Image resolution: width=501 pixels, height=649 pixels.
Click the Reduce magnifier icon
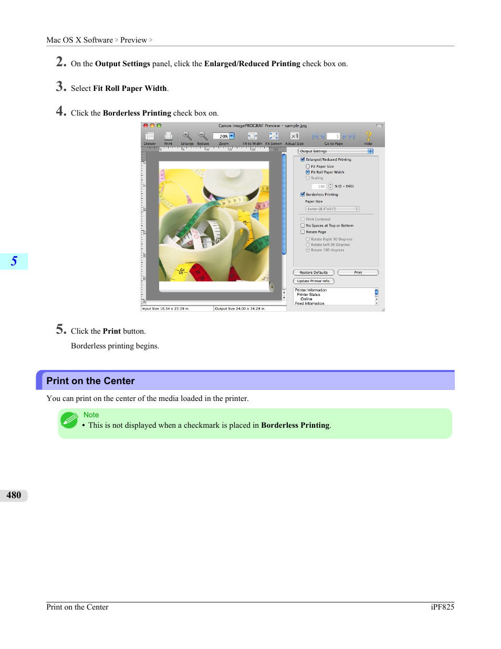(x=203, y=136)
